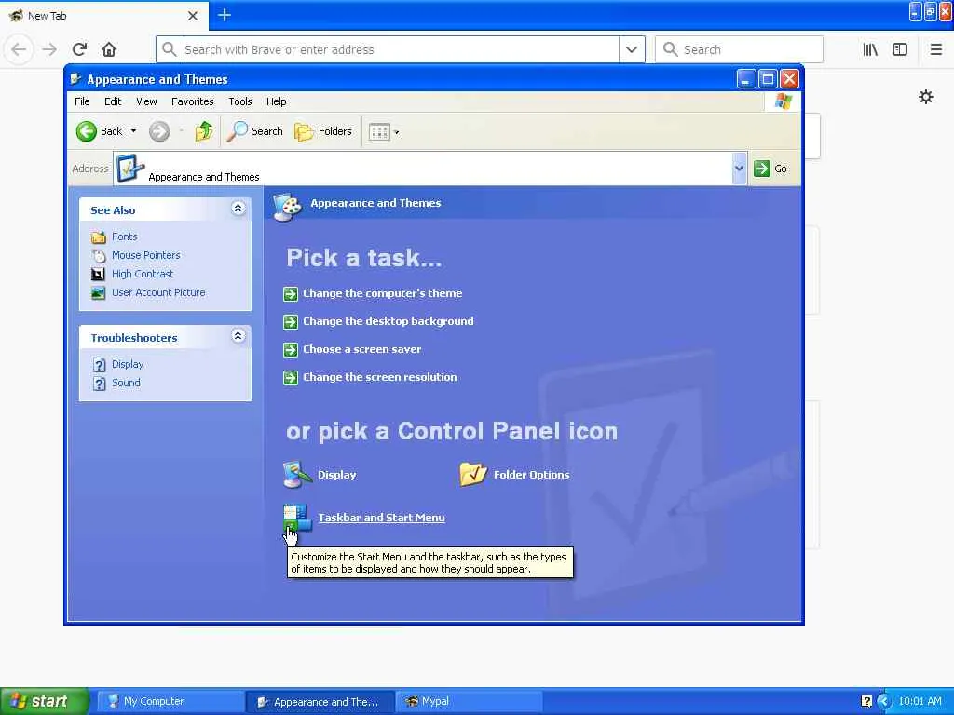The height and width of the screenshot is (715, 954).
Task: Click the Sound troubleshooter help icon
Action: pos(99,384)
